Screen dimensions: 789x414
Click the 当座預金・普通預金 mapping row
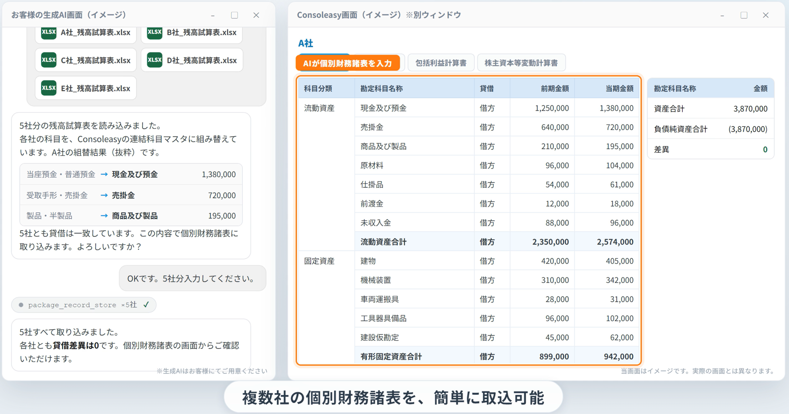coord(131,174)
